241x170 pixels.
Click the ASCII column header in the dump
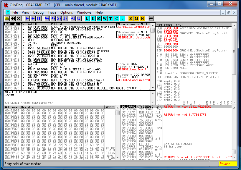coord(110,107)
